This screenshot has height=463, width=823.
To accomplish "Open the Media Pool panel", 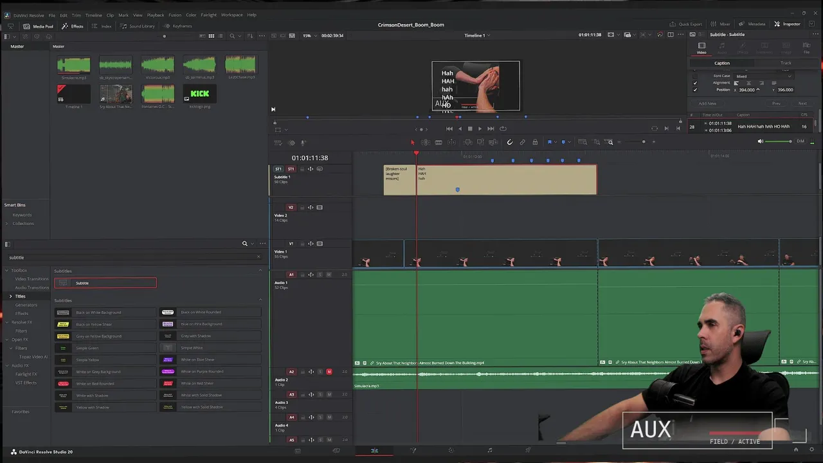I will point(39,26).
